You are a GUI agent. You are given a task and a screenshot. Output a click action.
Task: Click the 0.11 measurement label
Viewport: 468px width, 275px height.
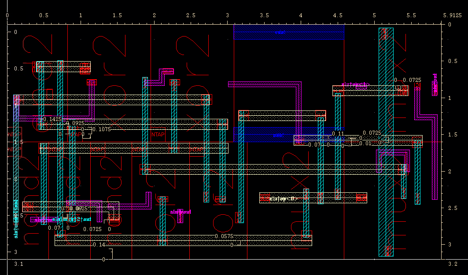point(338,133)
